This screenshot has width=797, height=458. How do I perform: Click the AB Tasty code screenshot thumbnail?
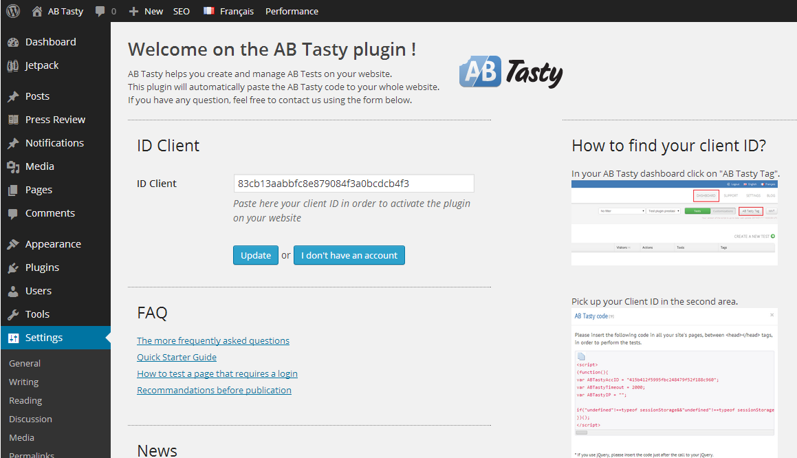tap(675, 384)
